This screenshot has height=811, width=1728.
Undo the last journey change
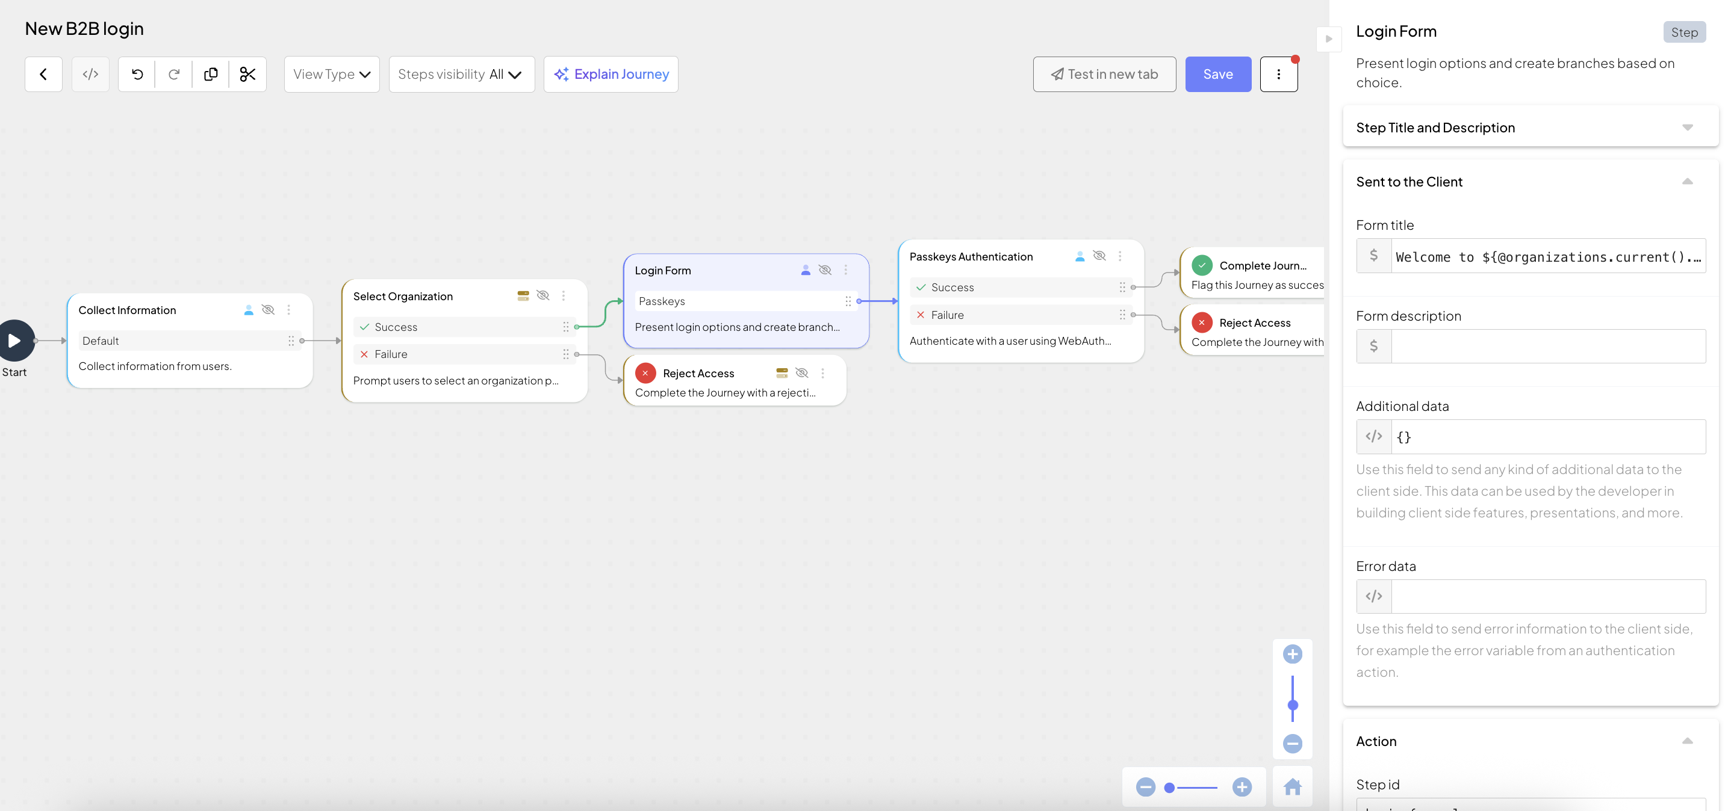[137, 74]
